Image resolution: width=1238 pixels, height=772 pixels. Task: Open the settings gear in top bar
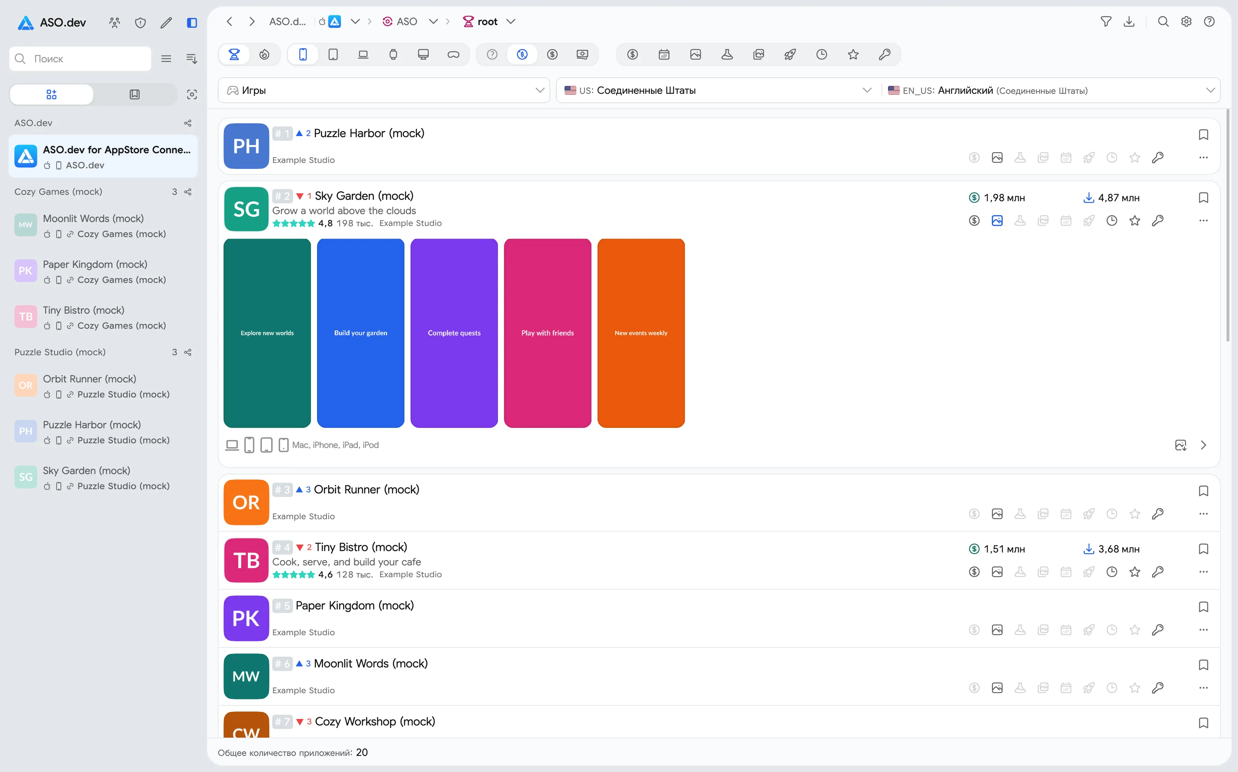coord(1186,21)
